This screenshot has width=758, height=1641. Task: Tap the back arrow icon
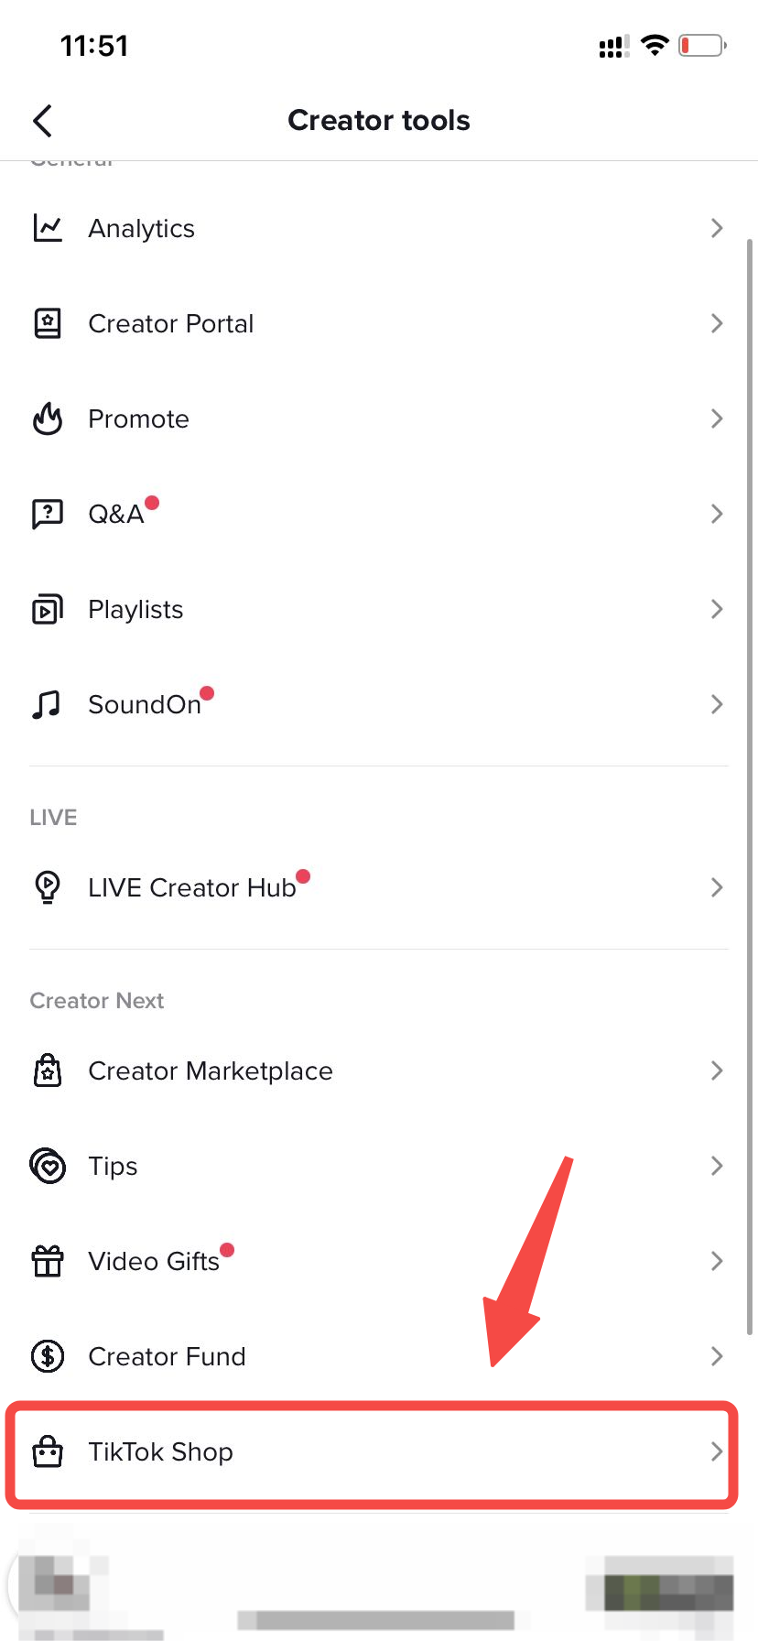pos(42,120)
